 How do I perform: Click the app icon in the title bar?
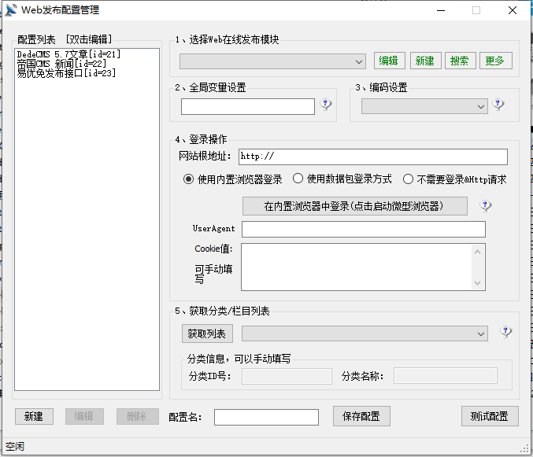point(11,10)
